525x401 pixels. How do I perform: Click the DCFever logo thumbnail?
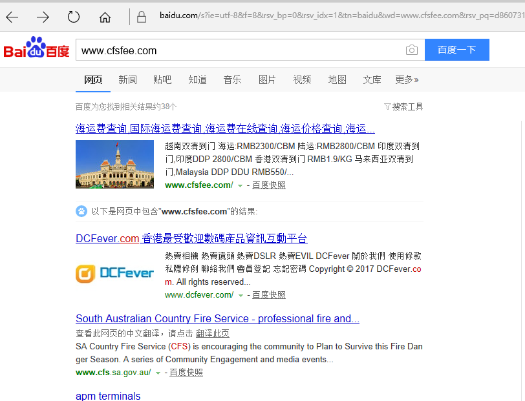[114, 274]
